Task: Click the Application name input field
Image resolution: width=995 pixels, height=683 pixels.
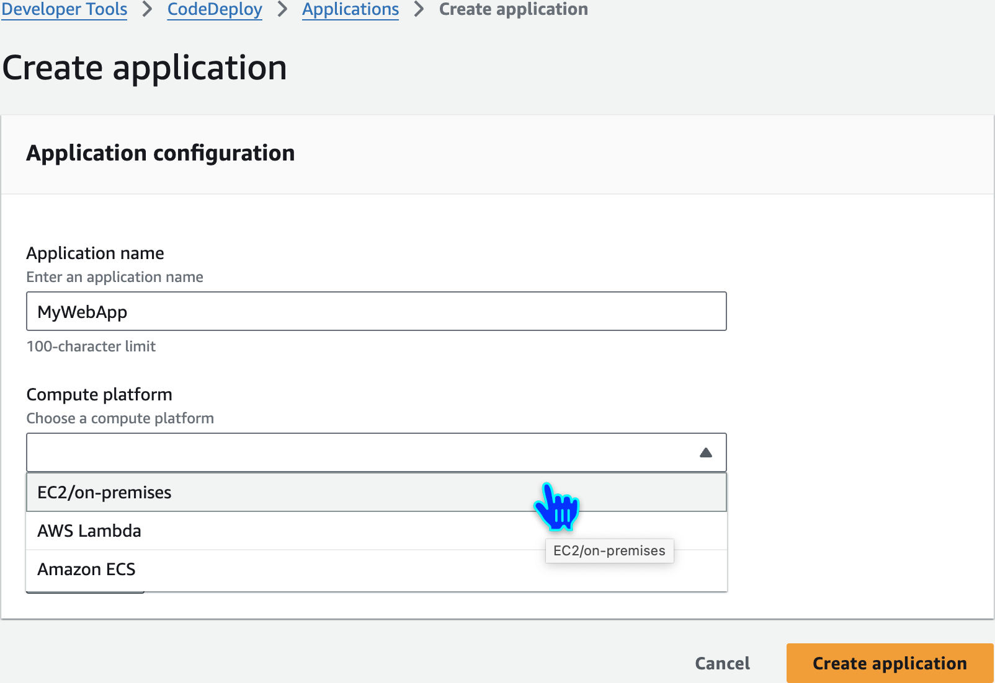Action: tap(377, 311)
